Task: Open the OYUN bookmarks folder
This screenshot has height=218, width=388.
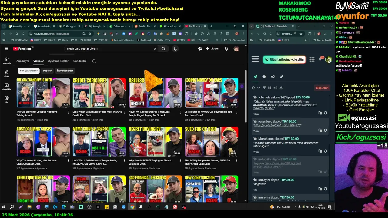Action: pyautogui.click(x=63, y=40)
